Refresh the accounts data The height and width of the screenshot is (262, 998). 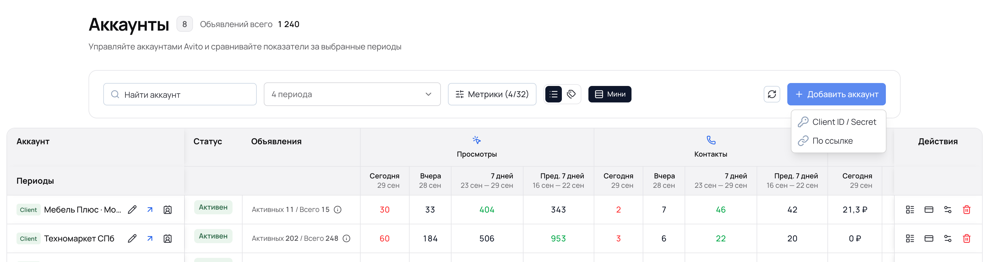point(771,94)
